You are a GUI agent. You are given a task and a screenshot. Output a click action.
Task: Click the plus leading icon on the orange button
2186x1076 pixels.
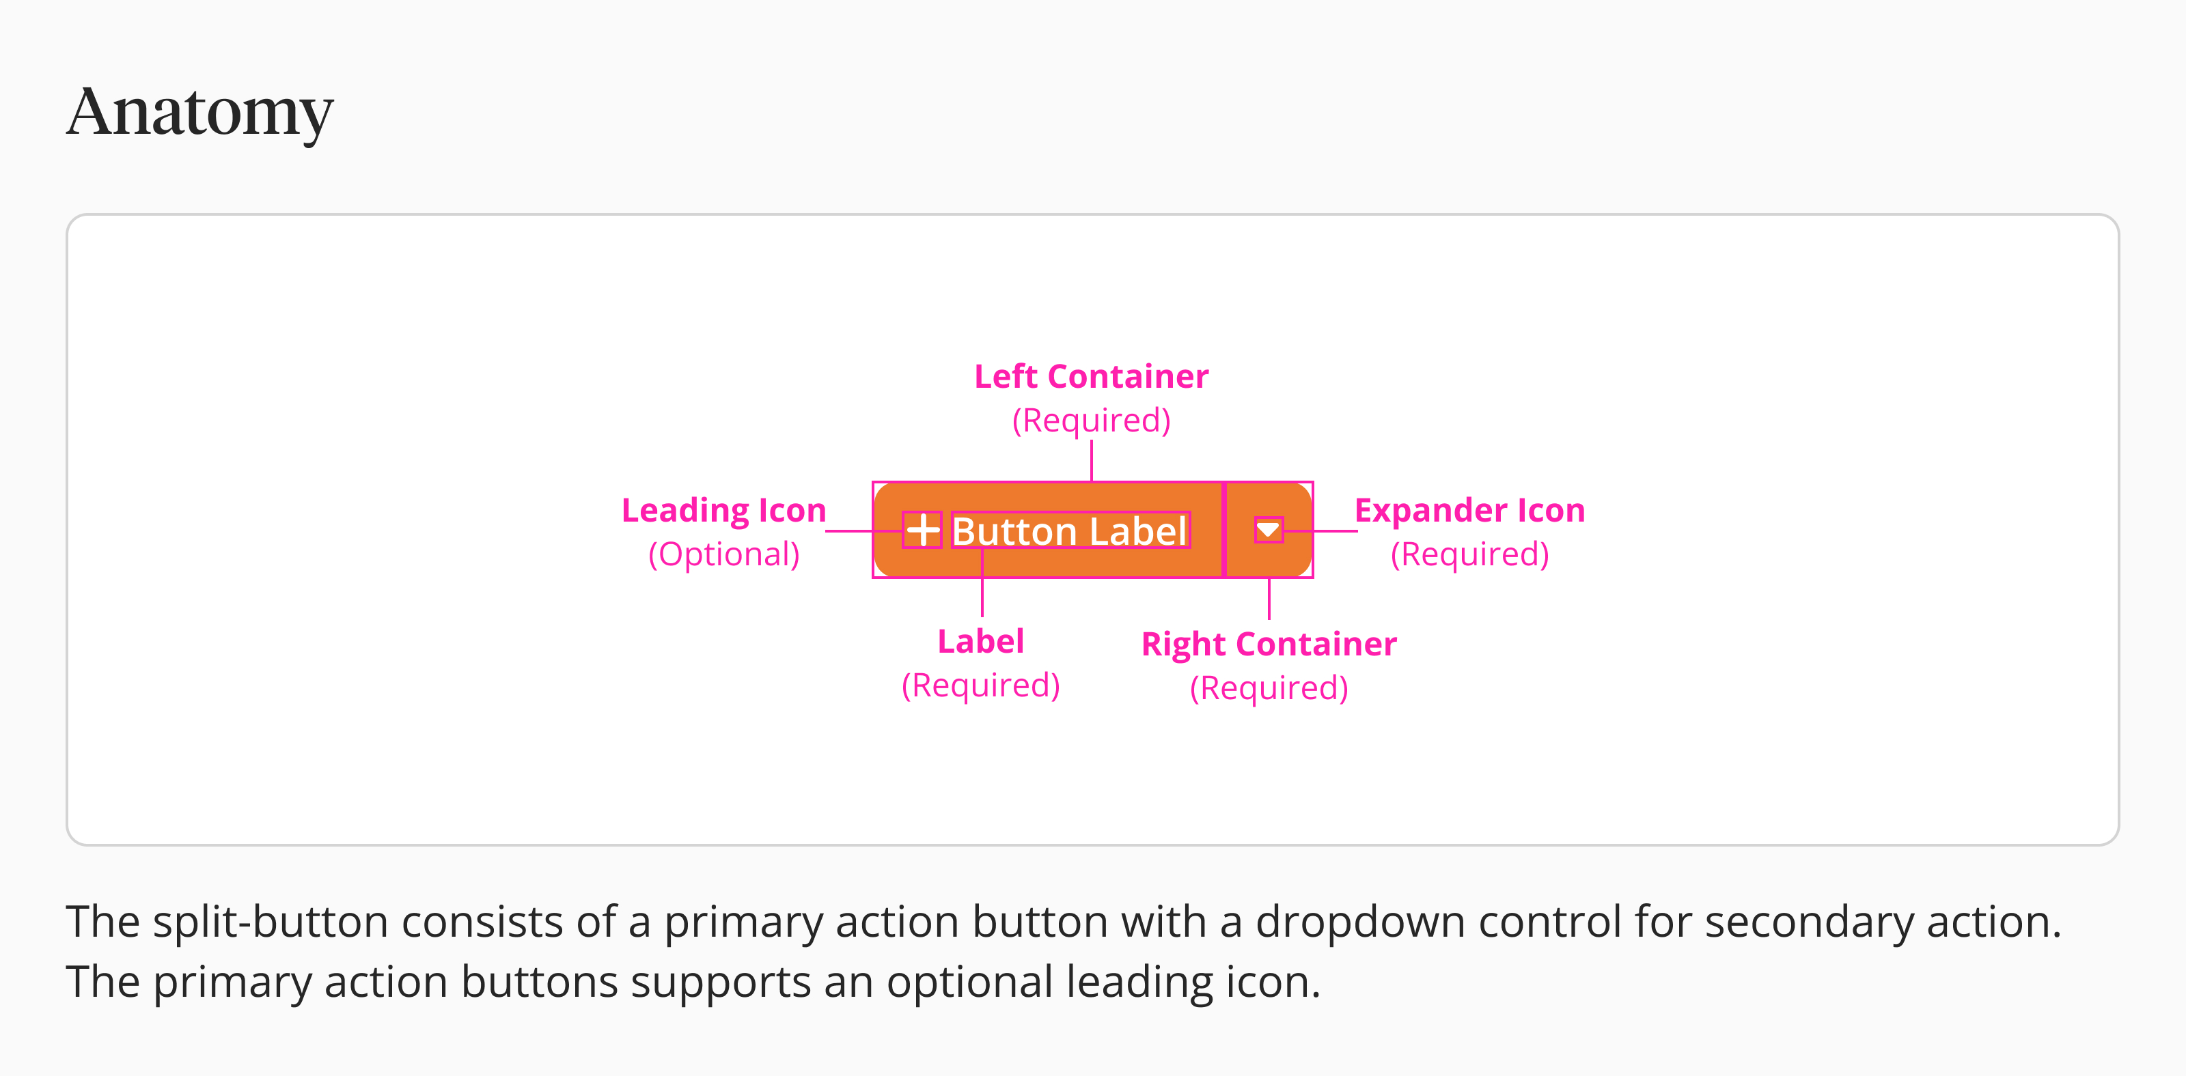coord(922,530)
